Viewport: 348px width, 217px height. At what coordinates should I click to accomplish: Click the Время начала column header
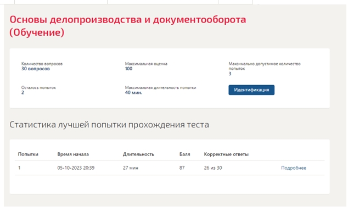tap(73, 154)
